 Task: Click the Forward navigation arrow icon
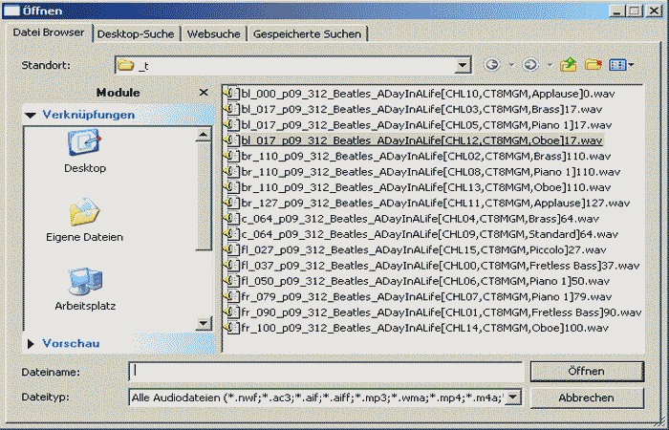click(x=529, y=65)
